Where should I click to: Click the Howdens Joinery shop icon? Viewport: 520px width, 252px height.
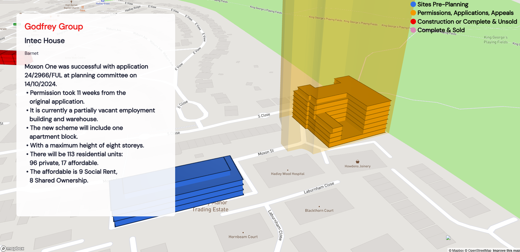(x=357, y=162)
